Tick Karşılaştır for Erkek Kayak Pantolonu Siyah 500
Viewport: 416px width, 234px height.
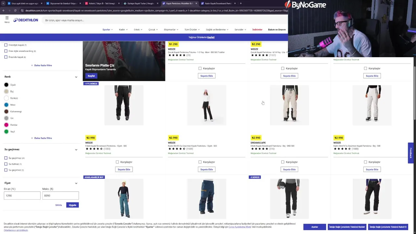click(x=117, y=162)
